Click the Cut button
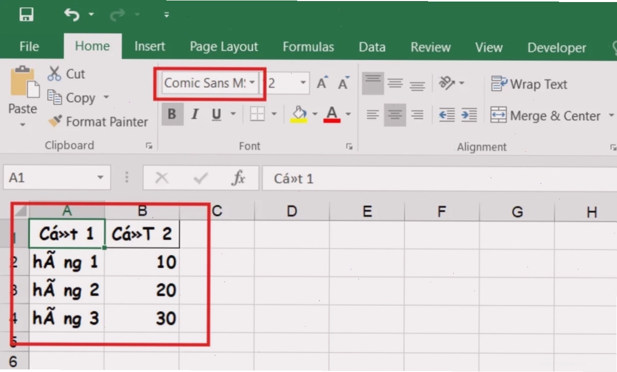Screen dimensions: 617x372 pos(66,74)
